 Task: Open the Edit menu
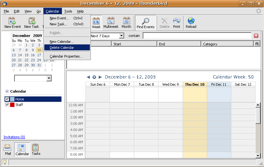coord(17,11)
